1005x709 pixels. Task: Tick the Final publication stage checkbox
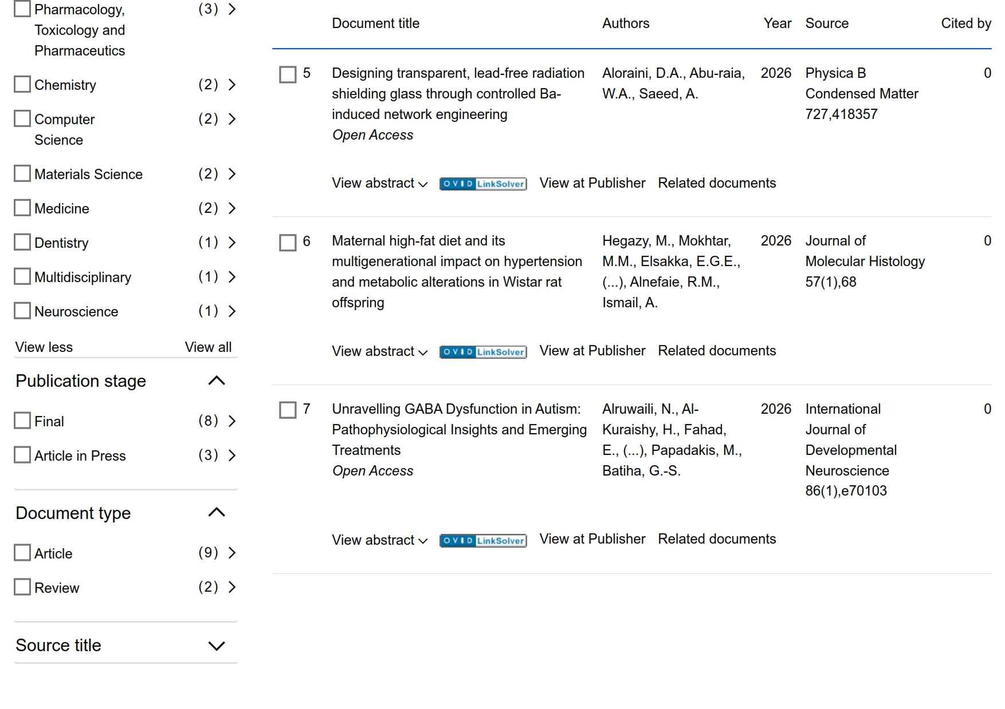click(22, 421)
